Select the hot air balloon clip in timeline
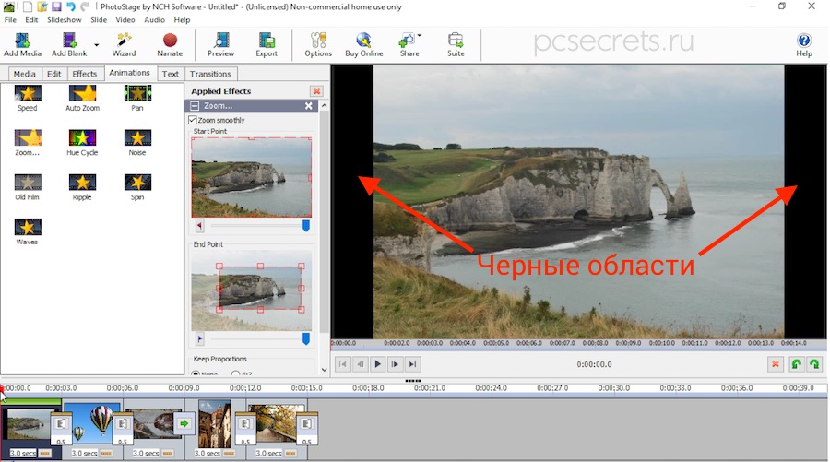 [91, 421]
